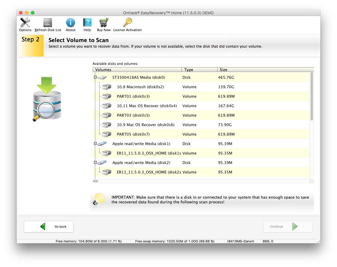Click volume icon beside ER11_11.5.0.3_OSX_HOME (disk2s
Screen dimensions: 337x267
106,172
